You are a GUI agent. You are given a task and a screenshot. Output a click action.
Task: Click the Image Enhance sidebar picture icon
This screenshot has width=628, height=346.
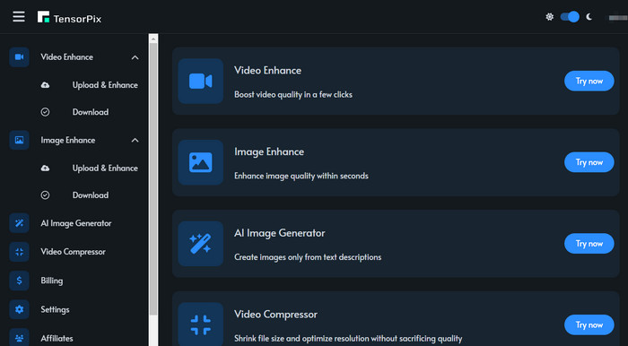pyautogui.click(x=19, y=140)
